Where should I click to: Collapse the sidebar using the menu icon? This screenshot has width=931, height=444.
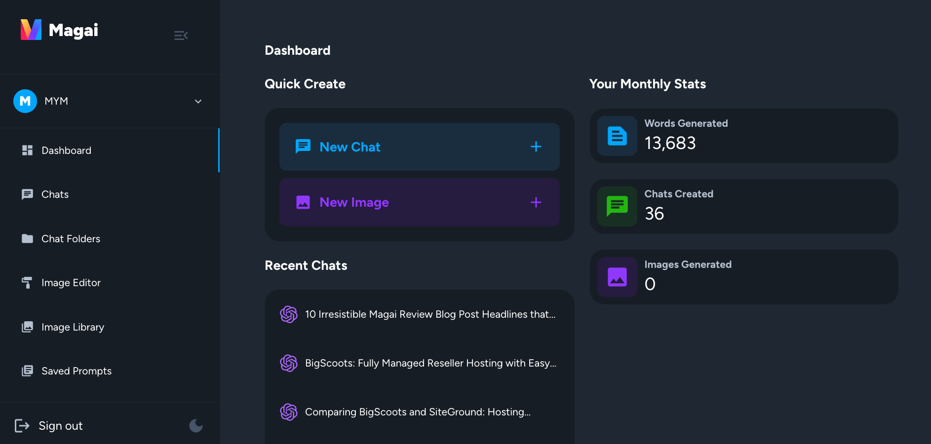[181, 36]
